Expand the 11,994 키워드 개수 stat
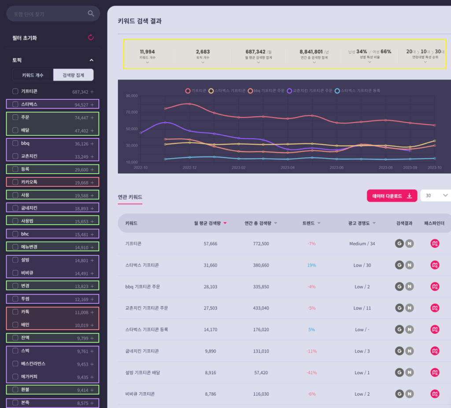 (147, 62)
